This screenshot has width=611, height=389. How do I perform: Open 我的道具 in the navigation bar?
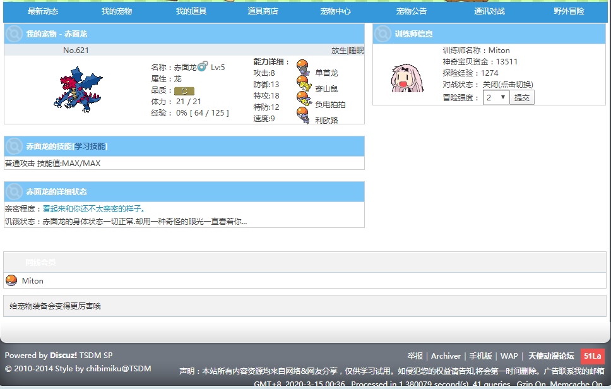tap(191, 11)
